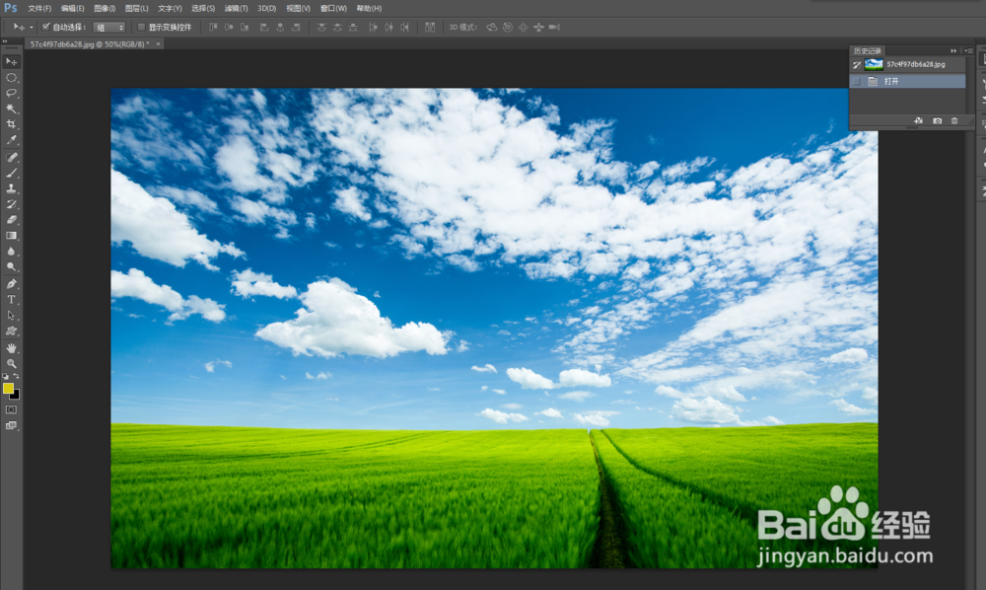Select the Horizontal Type tool

[12, 298]
